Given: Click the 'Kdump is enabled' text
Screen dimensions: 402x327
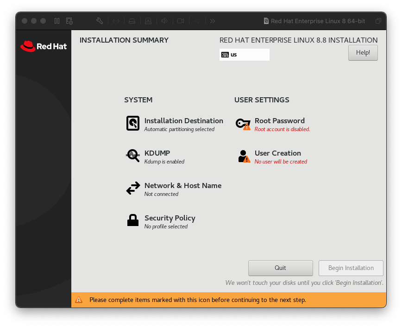Looking at the screenshot, I should pyautogui.click(x=164, y=162).
